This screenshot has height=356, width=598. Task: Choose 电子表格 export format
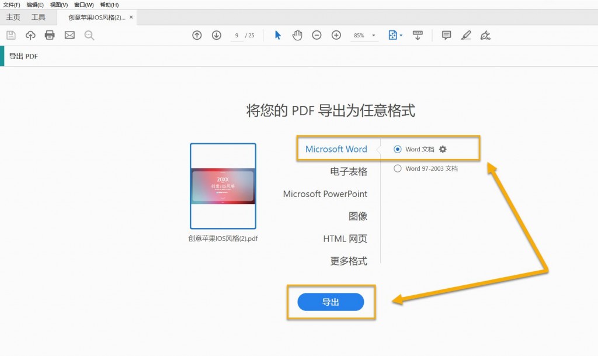pos(349,172)
